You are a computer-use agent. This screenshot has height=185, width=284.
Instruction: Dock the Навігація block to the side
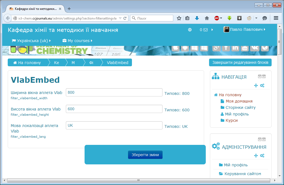pos(264,77)
